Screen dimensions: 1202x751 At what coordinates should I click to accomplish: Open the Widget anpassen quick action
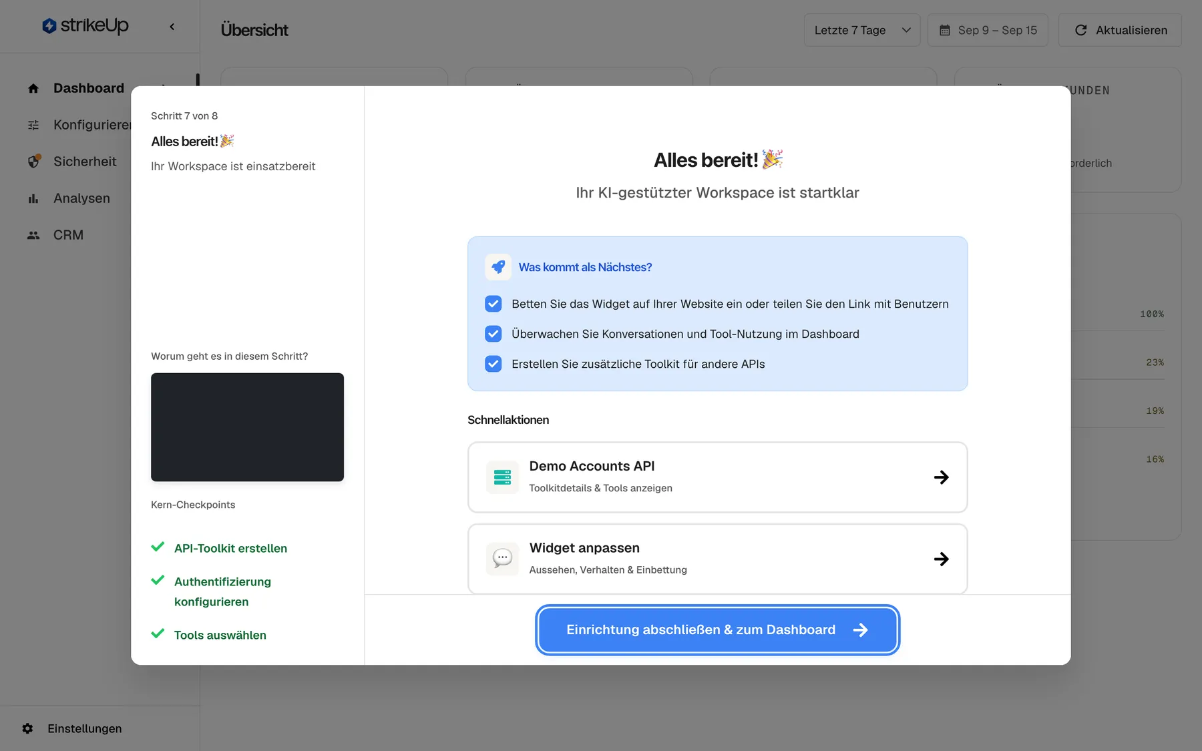click(x=717, y=559)
